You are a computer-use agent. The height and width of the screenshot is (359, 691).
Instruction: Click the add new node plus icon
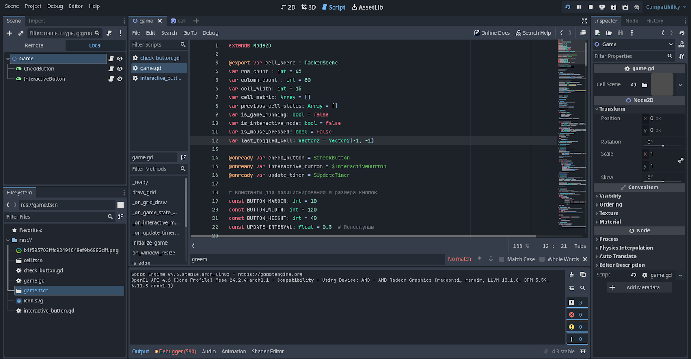9,33
